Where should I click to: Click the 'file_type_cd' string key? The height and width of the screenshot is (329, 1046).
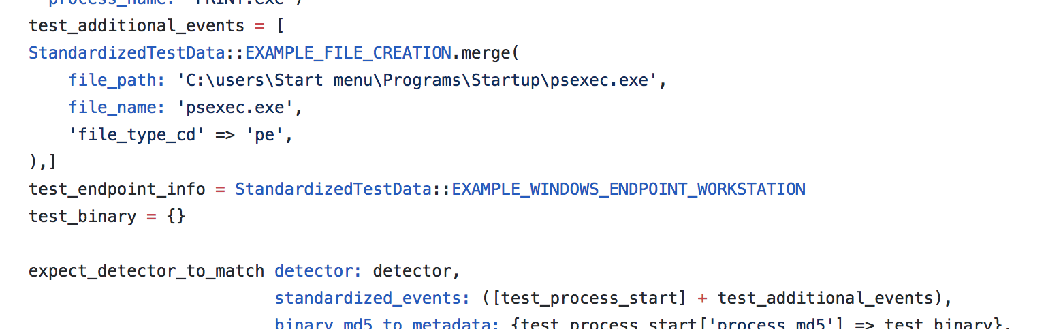coord(136,135)
